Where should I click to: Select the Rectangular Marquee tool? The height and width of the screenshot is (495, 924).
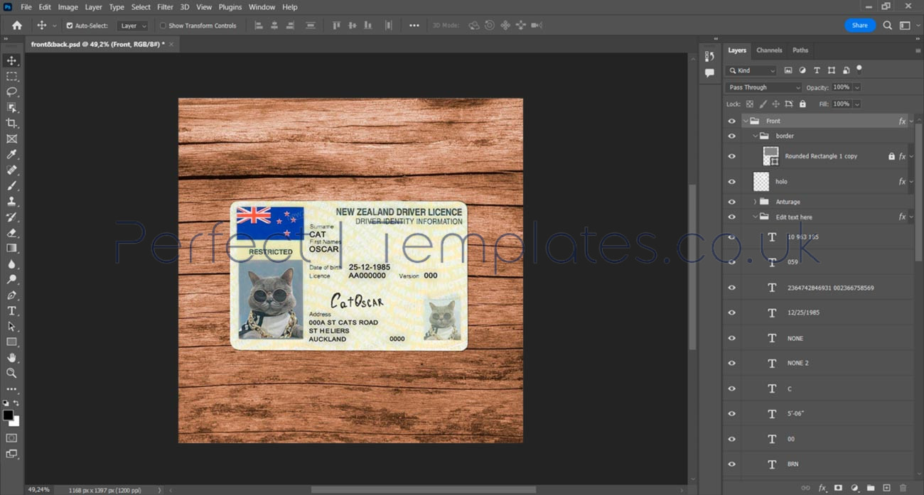[x=11, y=76]
